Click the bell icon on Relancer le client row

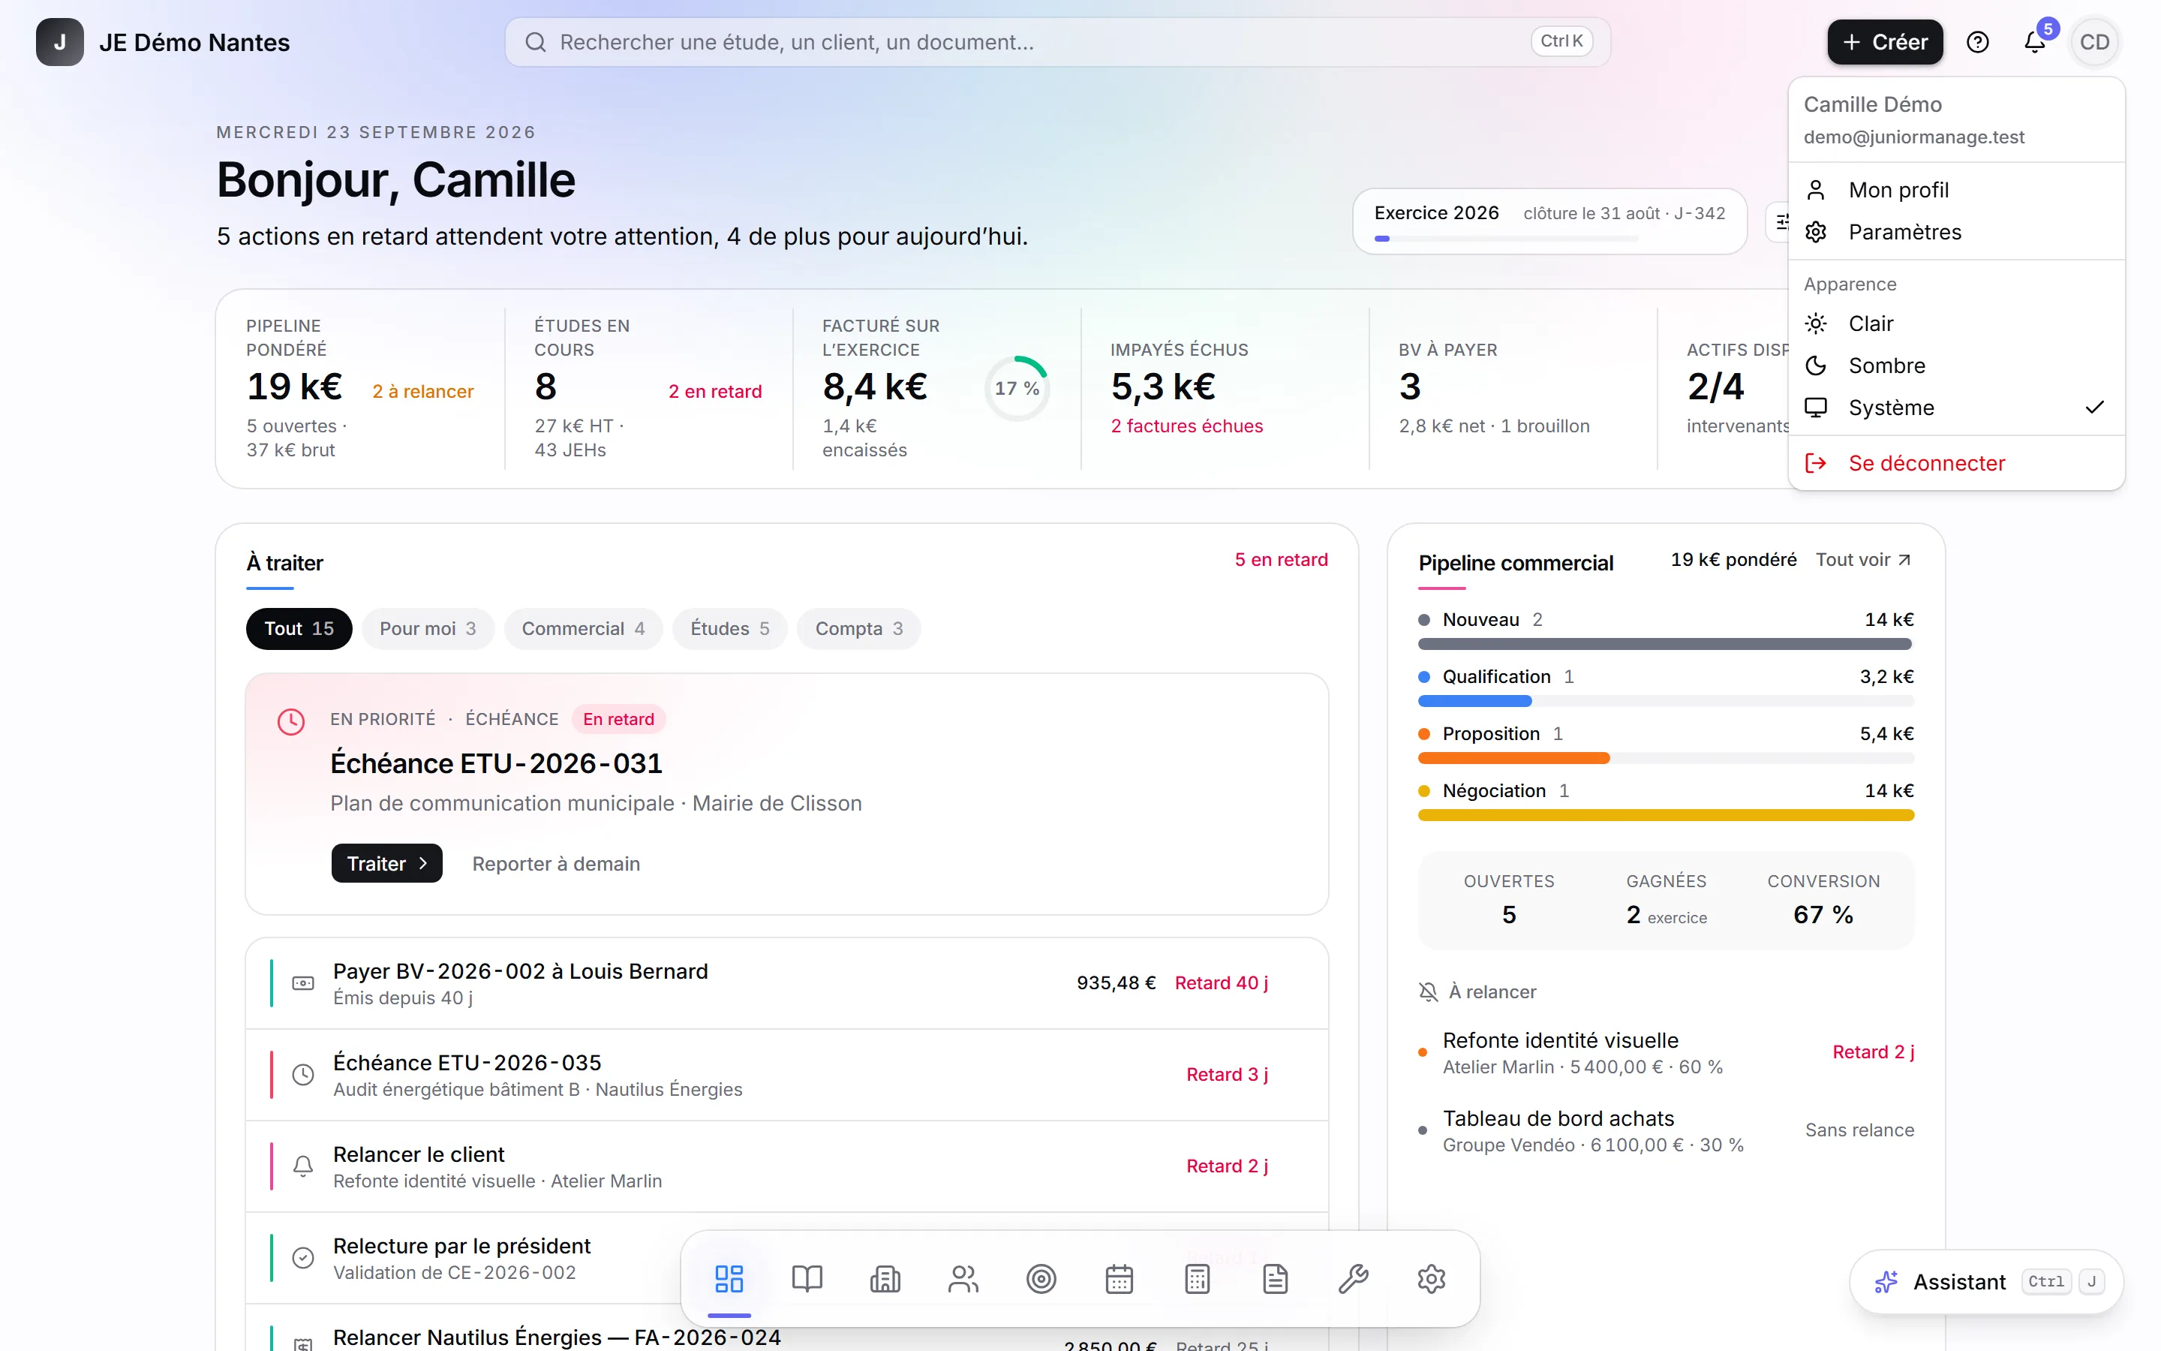[x=304, y=1166]
